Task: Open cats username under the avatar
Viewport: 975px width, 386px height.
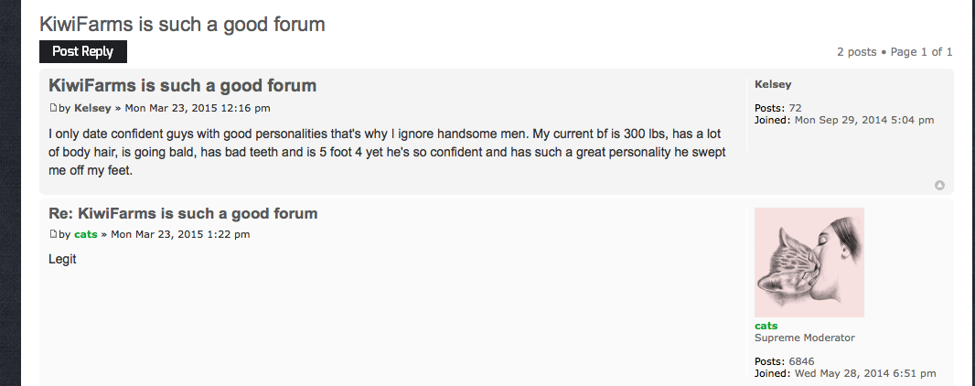Action: [x=766, y=326]
